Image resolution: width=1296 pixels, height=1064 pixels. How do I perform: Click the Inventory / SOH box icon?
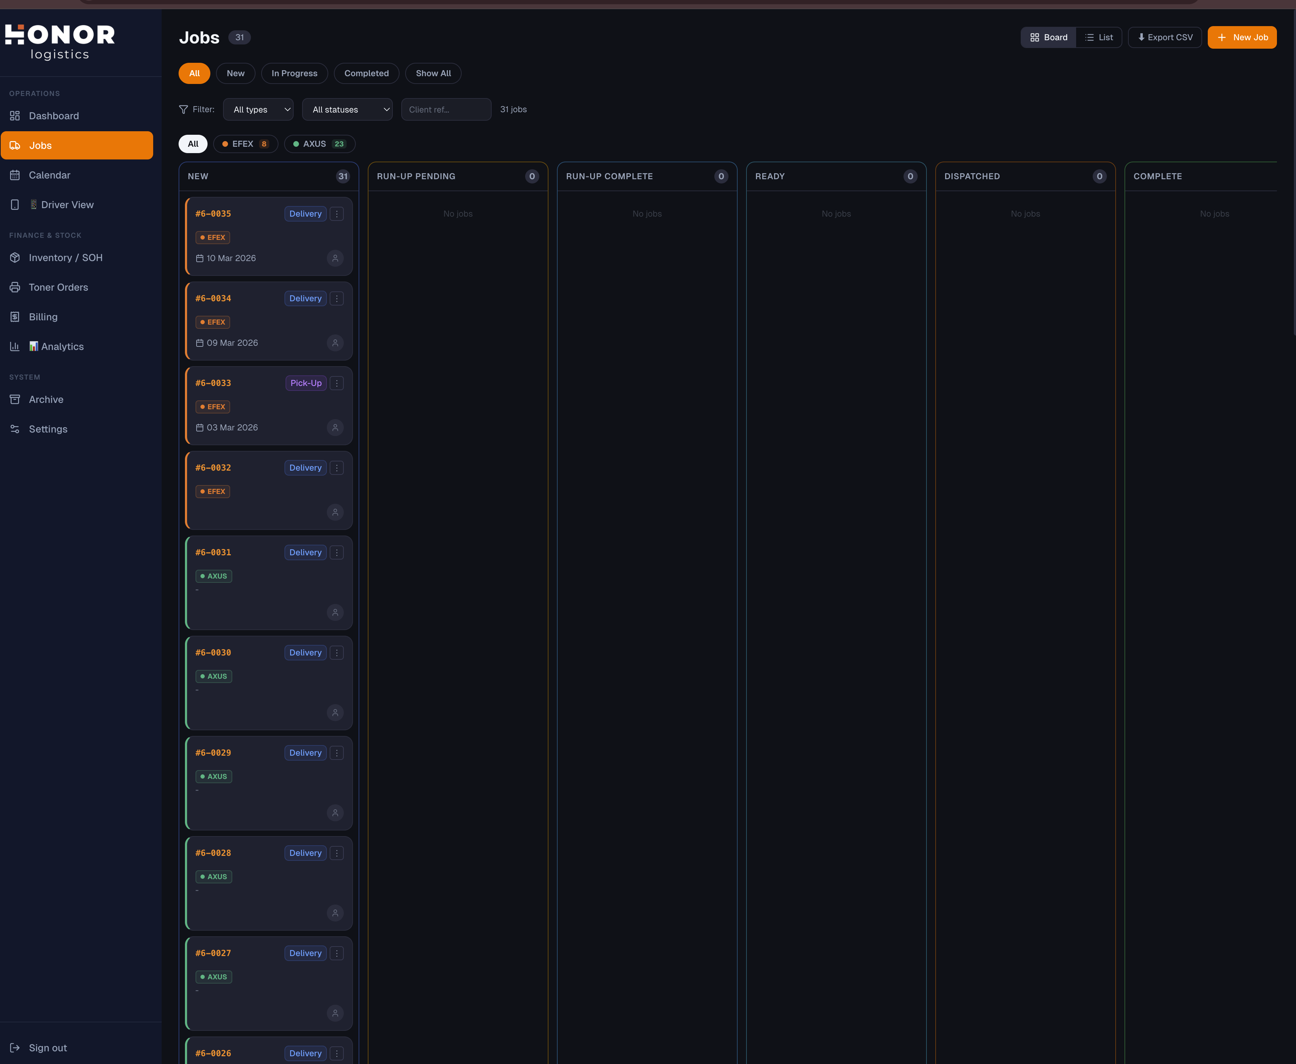[15, 258]
